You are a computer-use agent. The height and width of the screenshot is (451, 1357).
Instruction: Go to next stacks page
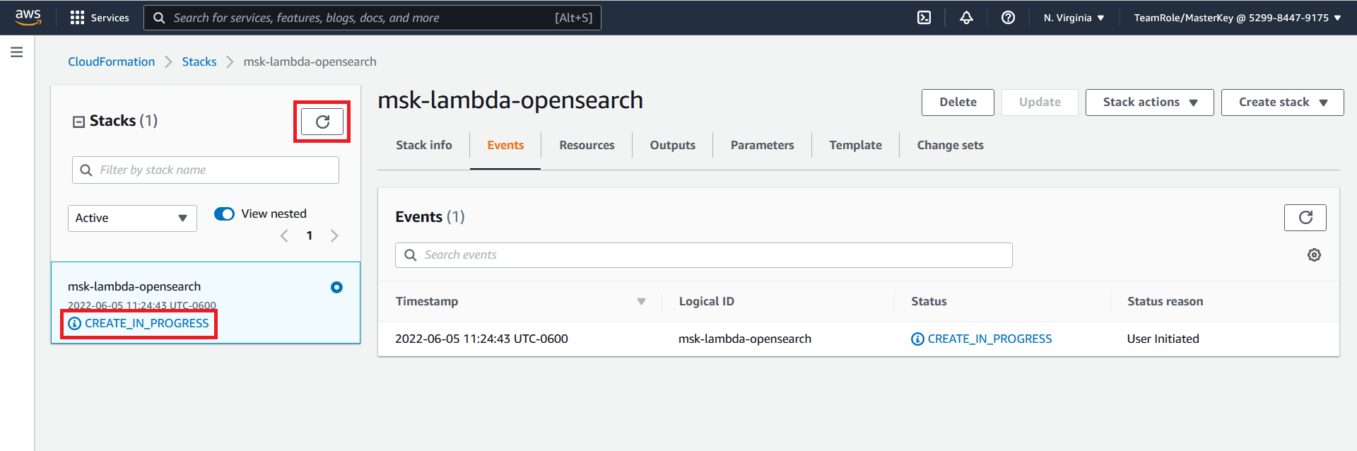(334, 236)
